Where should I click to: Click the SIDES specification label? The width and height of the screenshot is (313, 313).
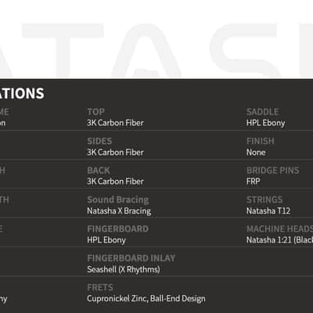coord(99,141)
